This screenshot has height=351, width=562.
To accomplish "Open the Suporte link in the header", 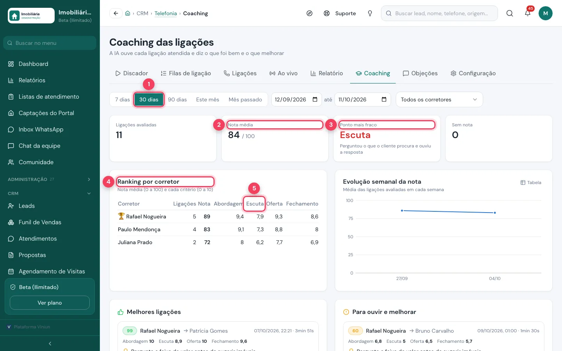I will pyautogui.click(x=340, y=13).
